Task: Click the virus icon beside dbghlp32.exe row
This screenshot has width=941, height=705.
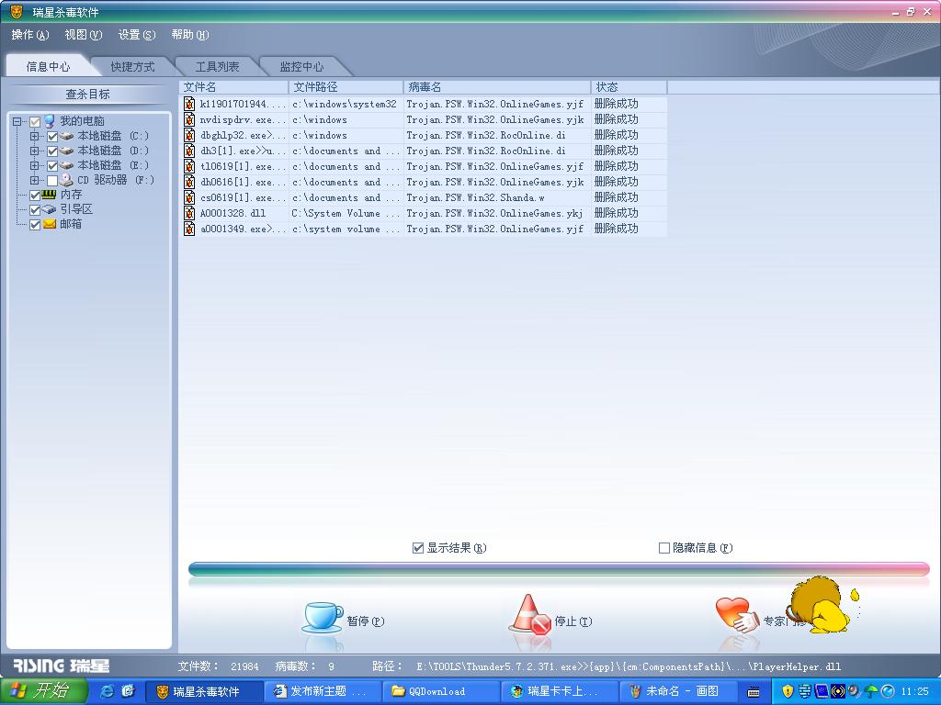Action: click(189, 135)
